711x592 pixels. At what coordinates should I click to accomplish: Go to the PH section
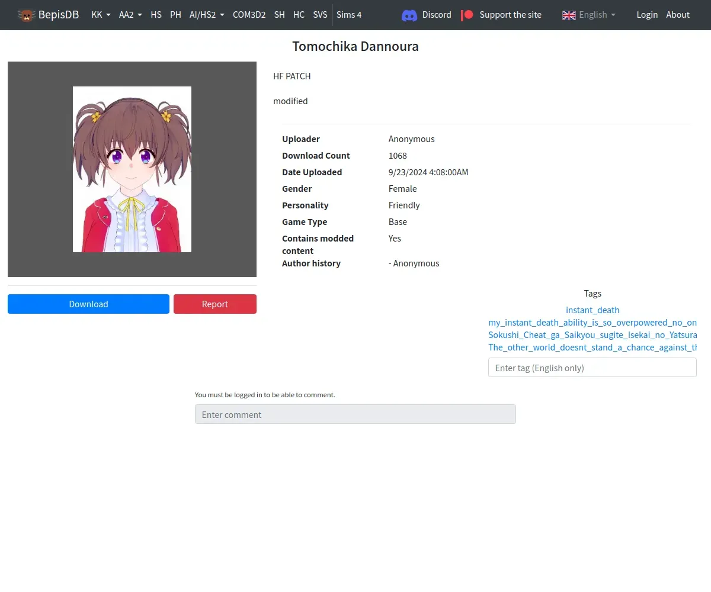coord(175,15)
